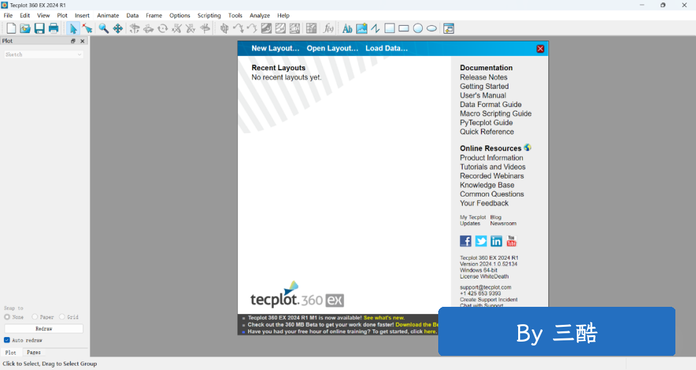Viewport: 696px width, 370px height.
Task: Open the Quick Reference link
Action: coord(487,132)
